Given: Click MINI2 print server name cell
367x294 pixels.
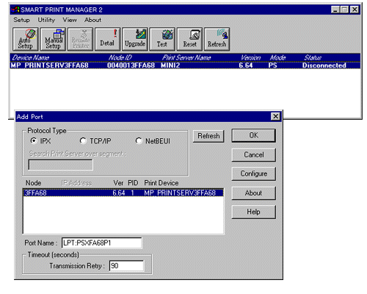Looking at the screenshot, I should point(170,65).
